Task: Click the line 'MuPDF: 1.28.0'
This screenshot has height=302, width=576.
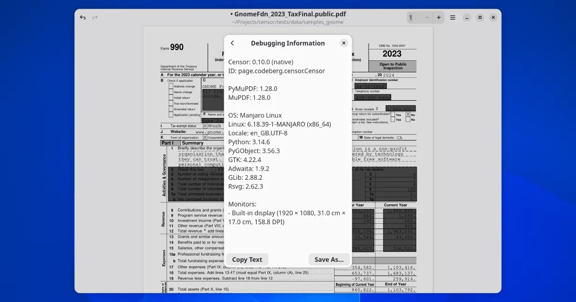Action: (249, 97)
